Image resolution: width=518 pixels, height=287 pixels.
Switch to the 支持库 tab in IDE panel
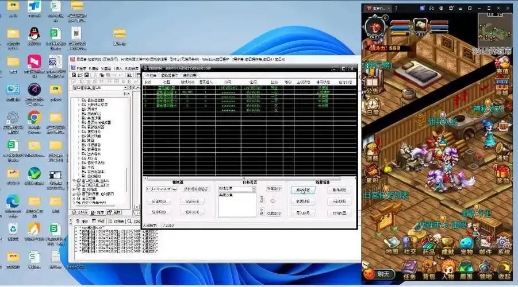[x=80, y=212]
